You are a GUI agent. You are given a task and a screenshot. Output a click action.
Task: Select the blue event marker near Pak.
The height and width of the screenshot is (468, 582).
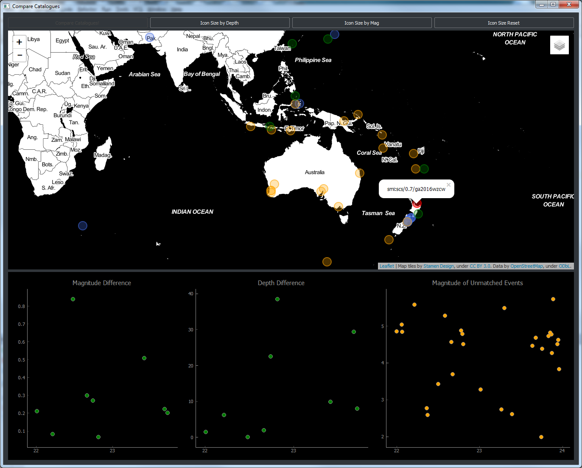coord(150,38)
